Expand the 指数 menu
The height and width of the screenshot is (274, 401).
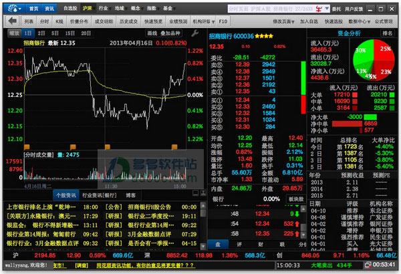coord(152,9)
